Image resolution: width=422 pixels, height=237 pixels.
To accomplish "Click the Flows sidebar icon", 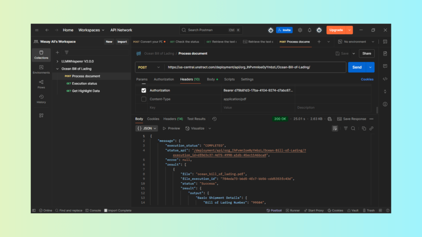I will coord(41,84).
